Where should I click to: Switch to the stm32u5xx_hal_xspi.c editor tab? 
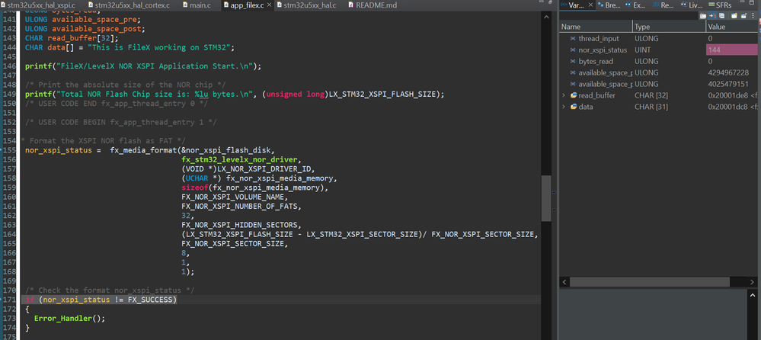click(38, 5)
